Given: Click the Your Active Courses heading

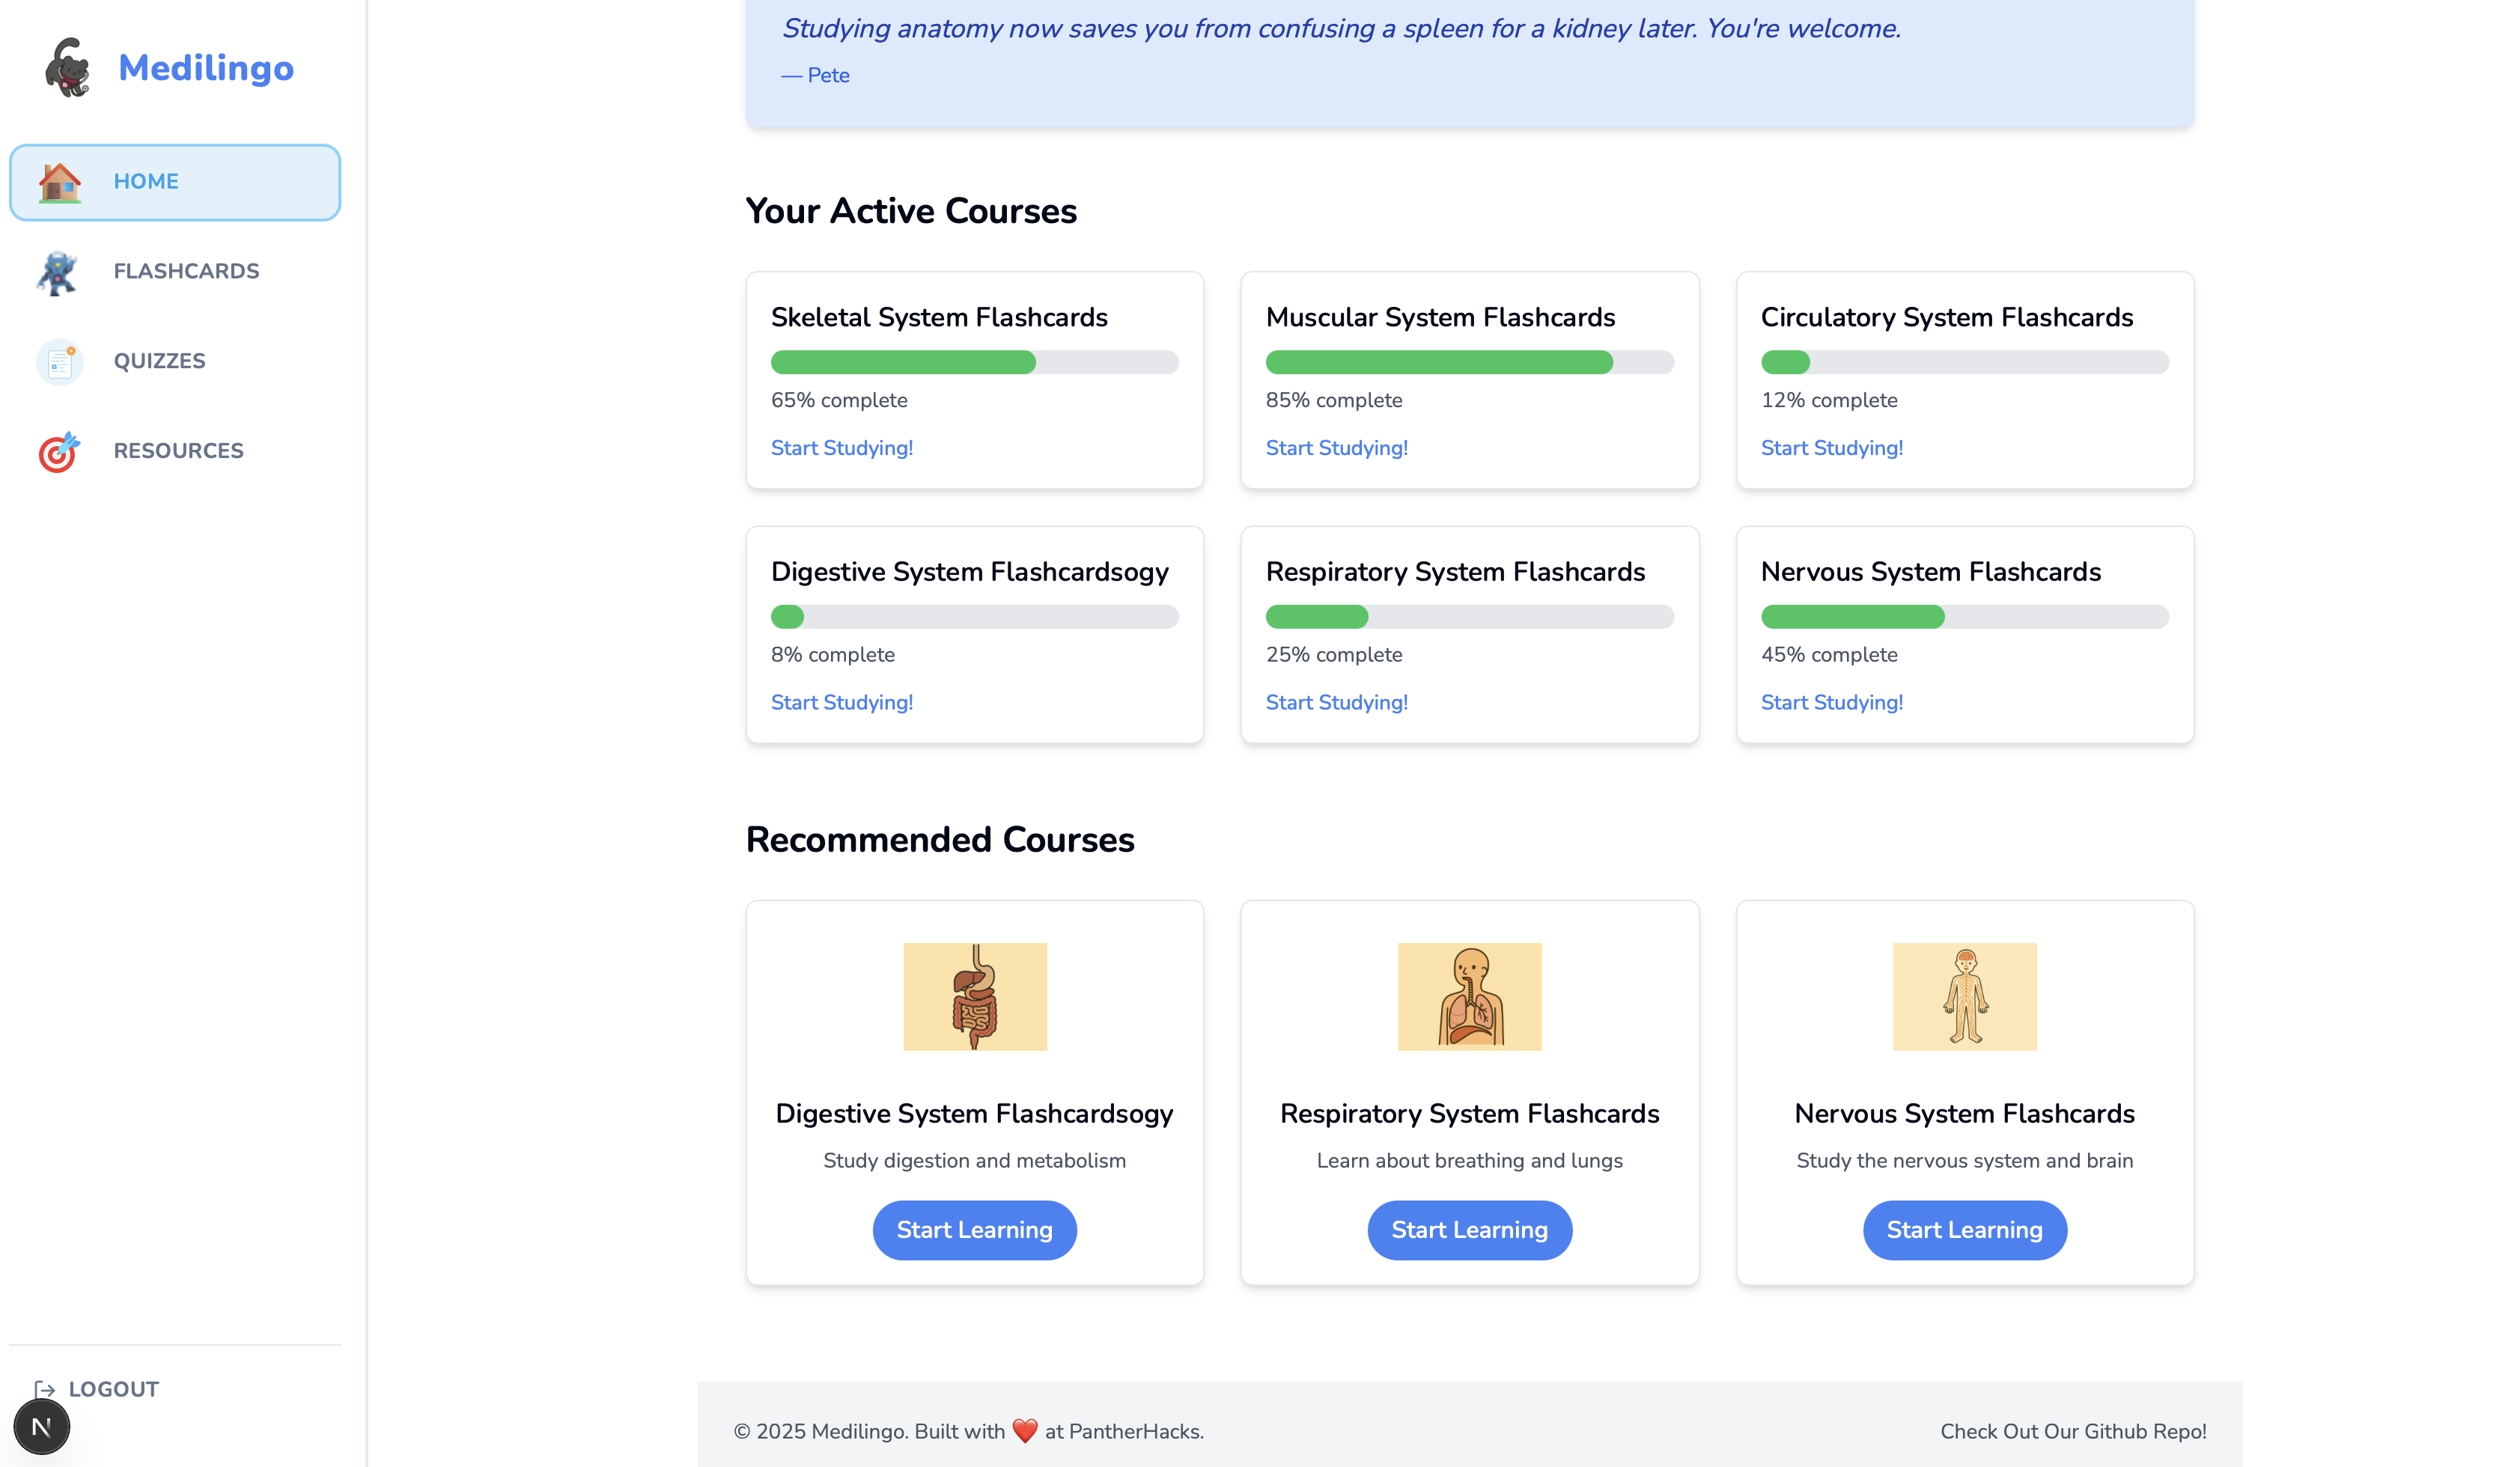Looking at the screenshot, I should (x=911, y=211).
